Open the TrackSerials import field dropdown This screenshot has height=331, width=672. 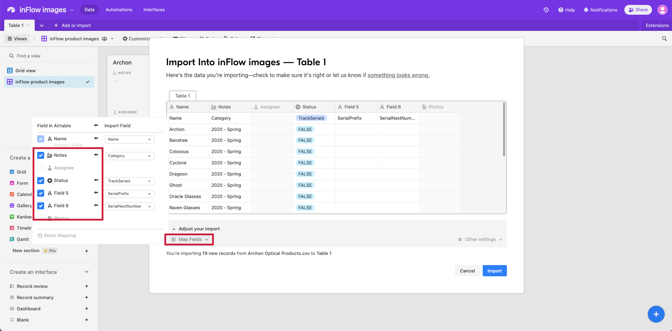[129, 181]
